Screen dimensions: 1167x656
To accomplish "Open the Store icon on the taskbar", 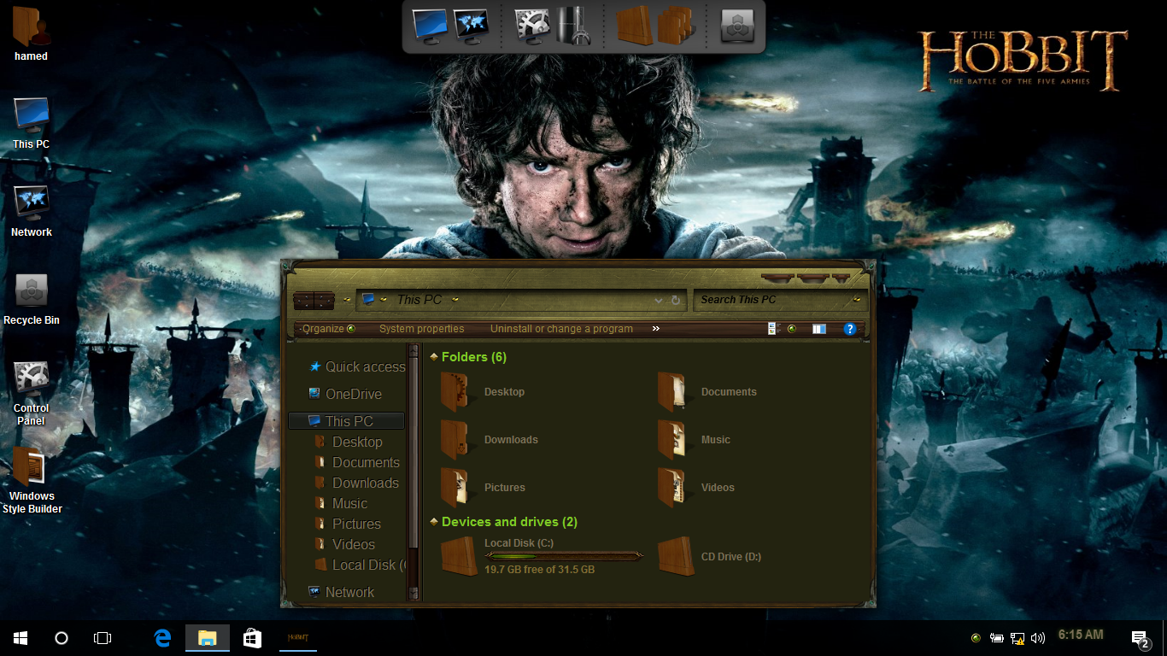I will click(x=252, y=638).
